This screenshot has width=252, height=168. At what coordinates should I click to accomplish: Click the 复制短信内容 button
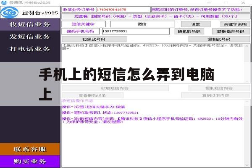219,88
